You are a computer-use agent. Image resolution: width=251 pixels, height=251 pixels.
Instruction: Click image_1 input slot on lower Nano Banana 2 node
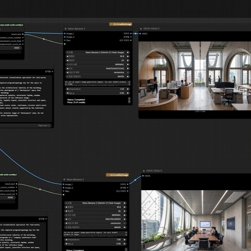point(64,184)
